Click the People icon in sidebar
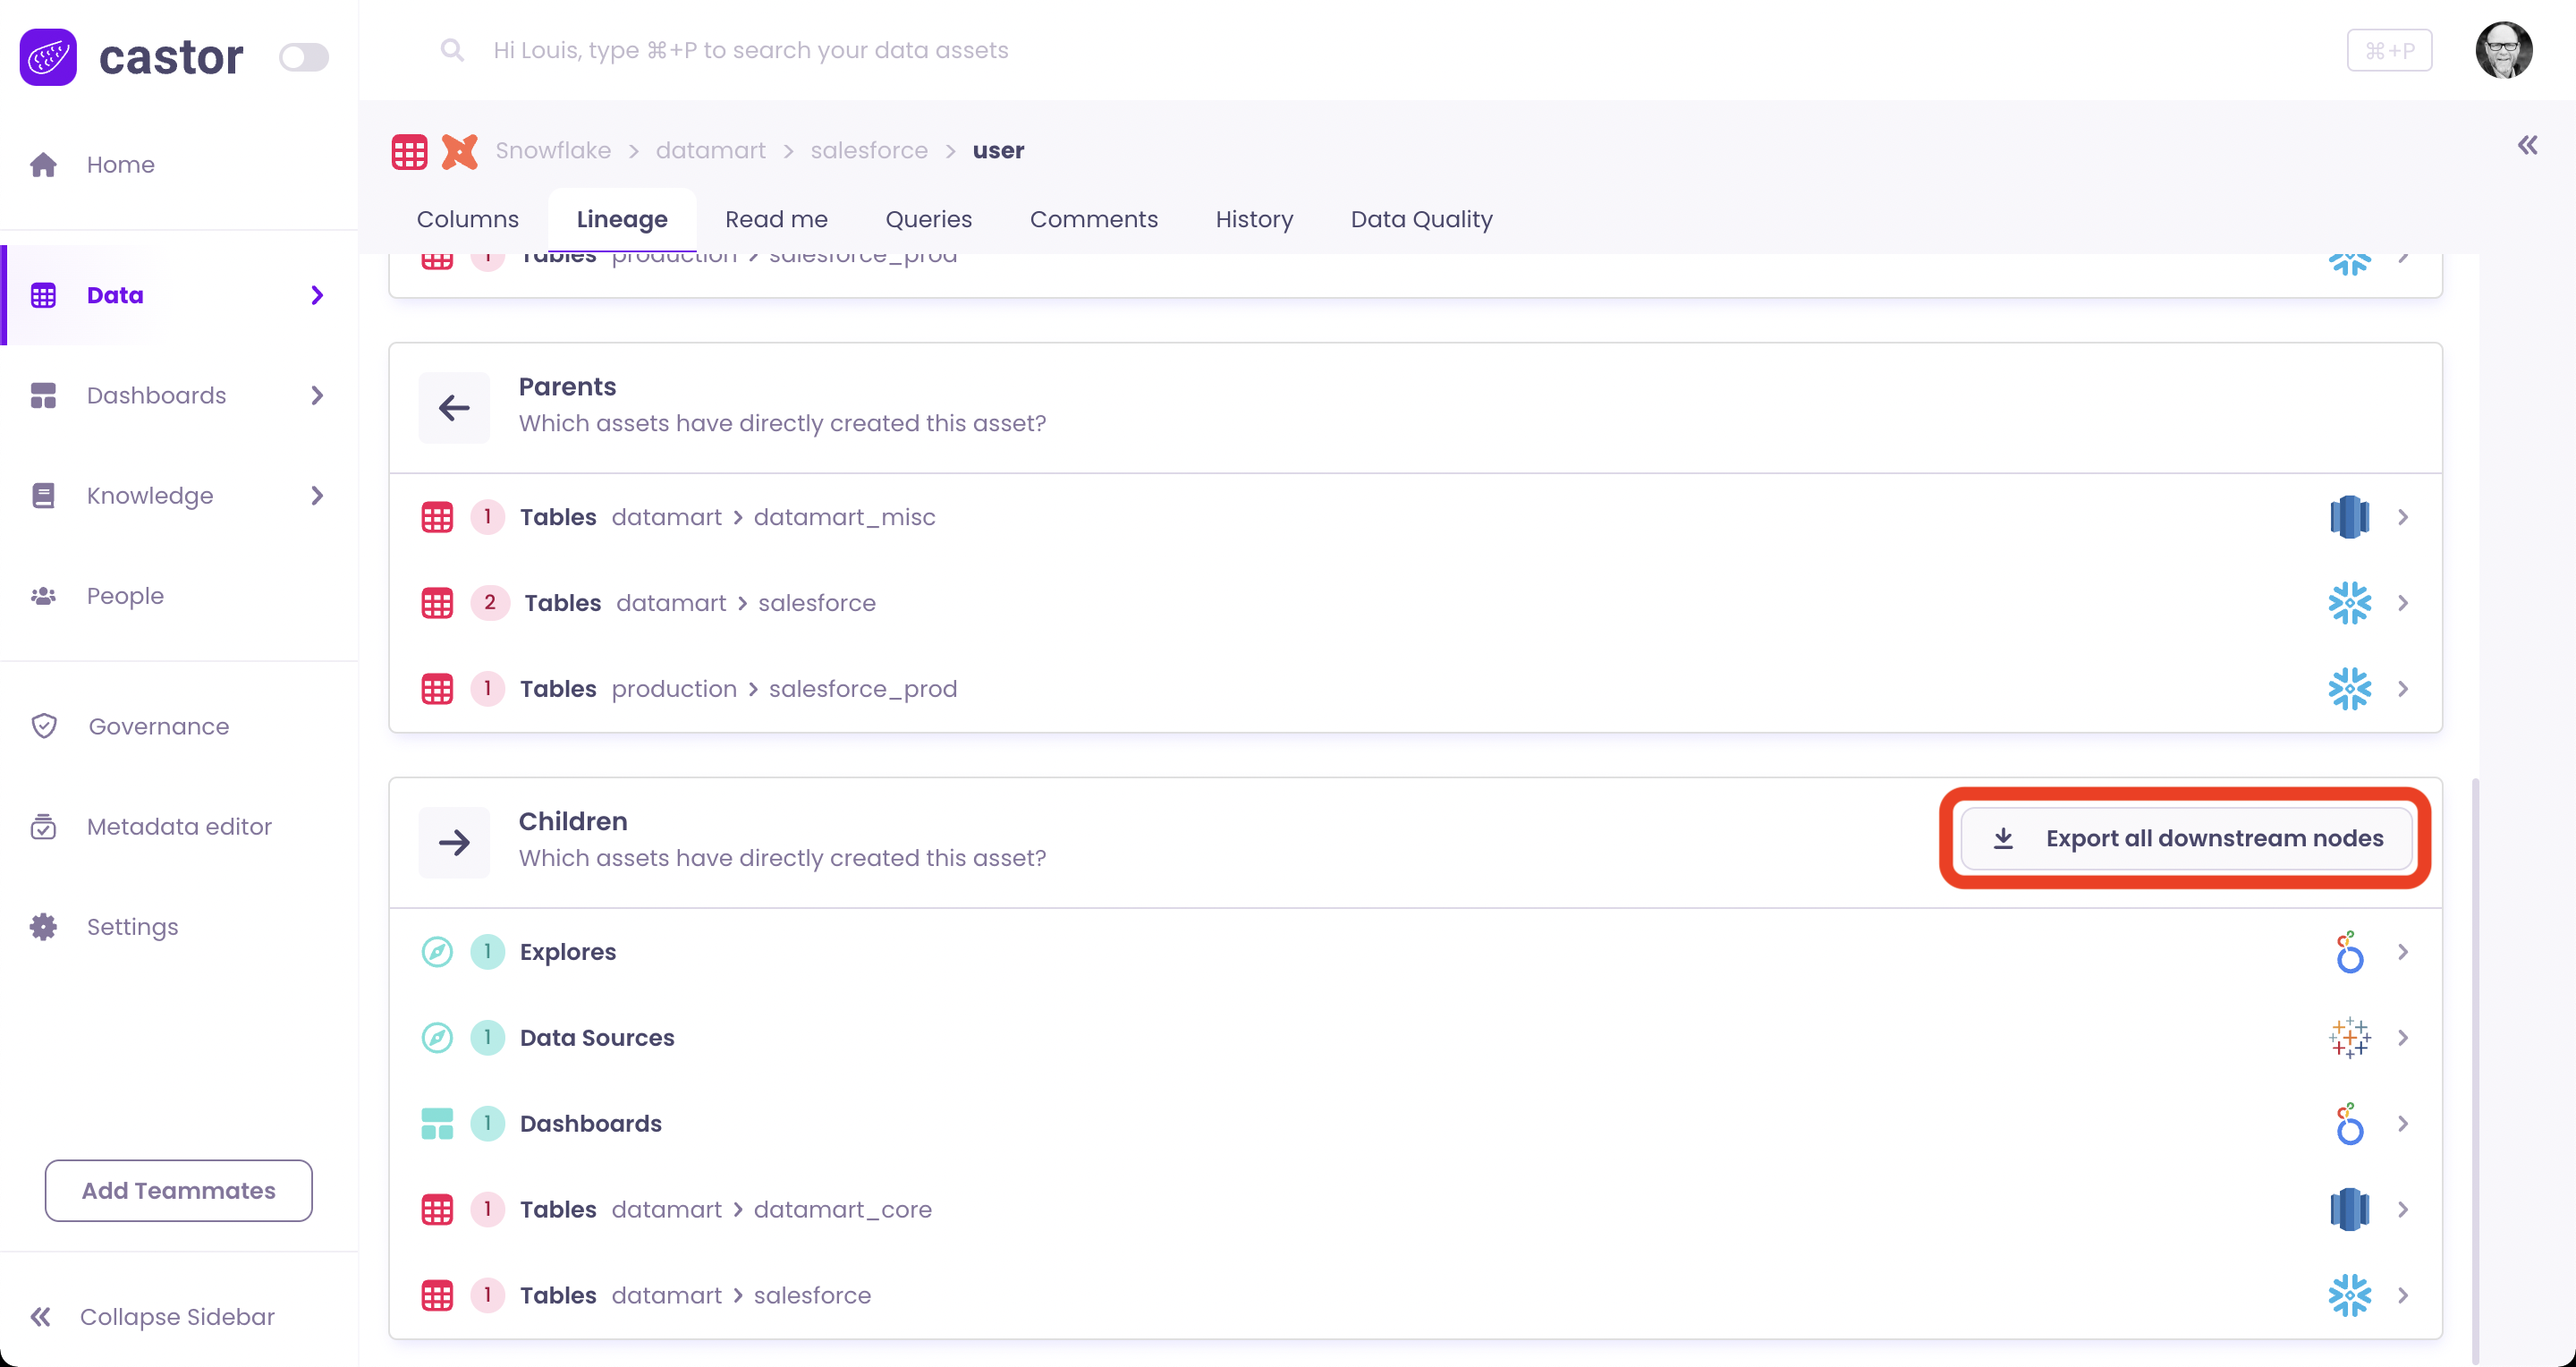 click(43, 596)
